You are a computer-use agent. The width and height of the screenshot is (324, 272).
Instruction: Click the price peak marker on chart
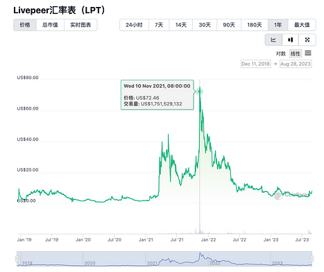point(200,92)
